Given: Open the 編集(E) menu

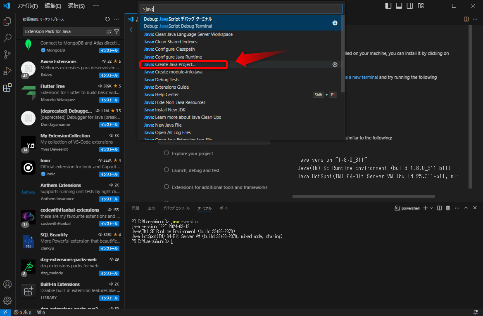Looking at the screenshot, I should [53, 6].
